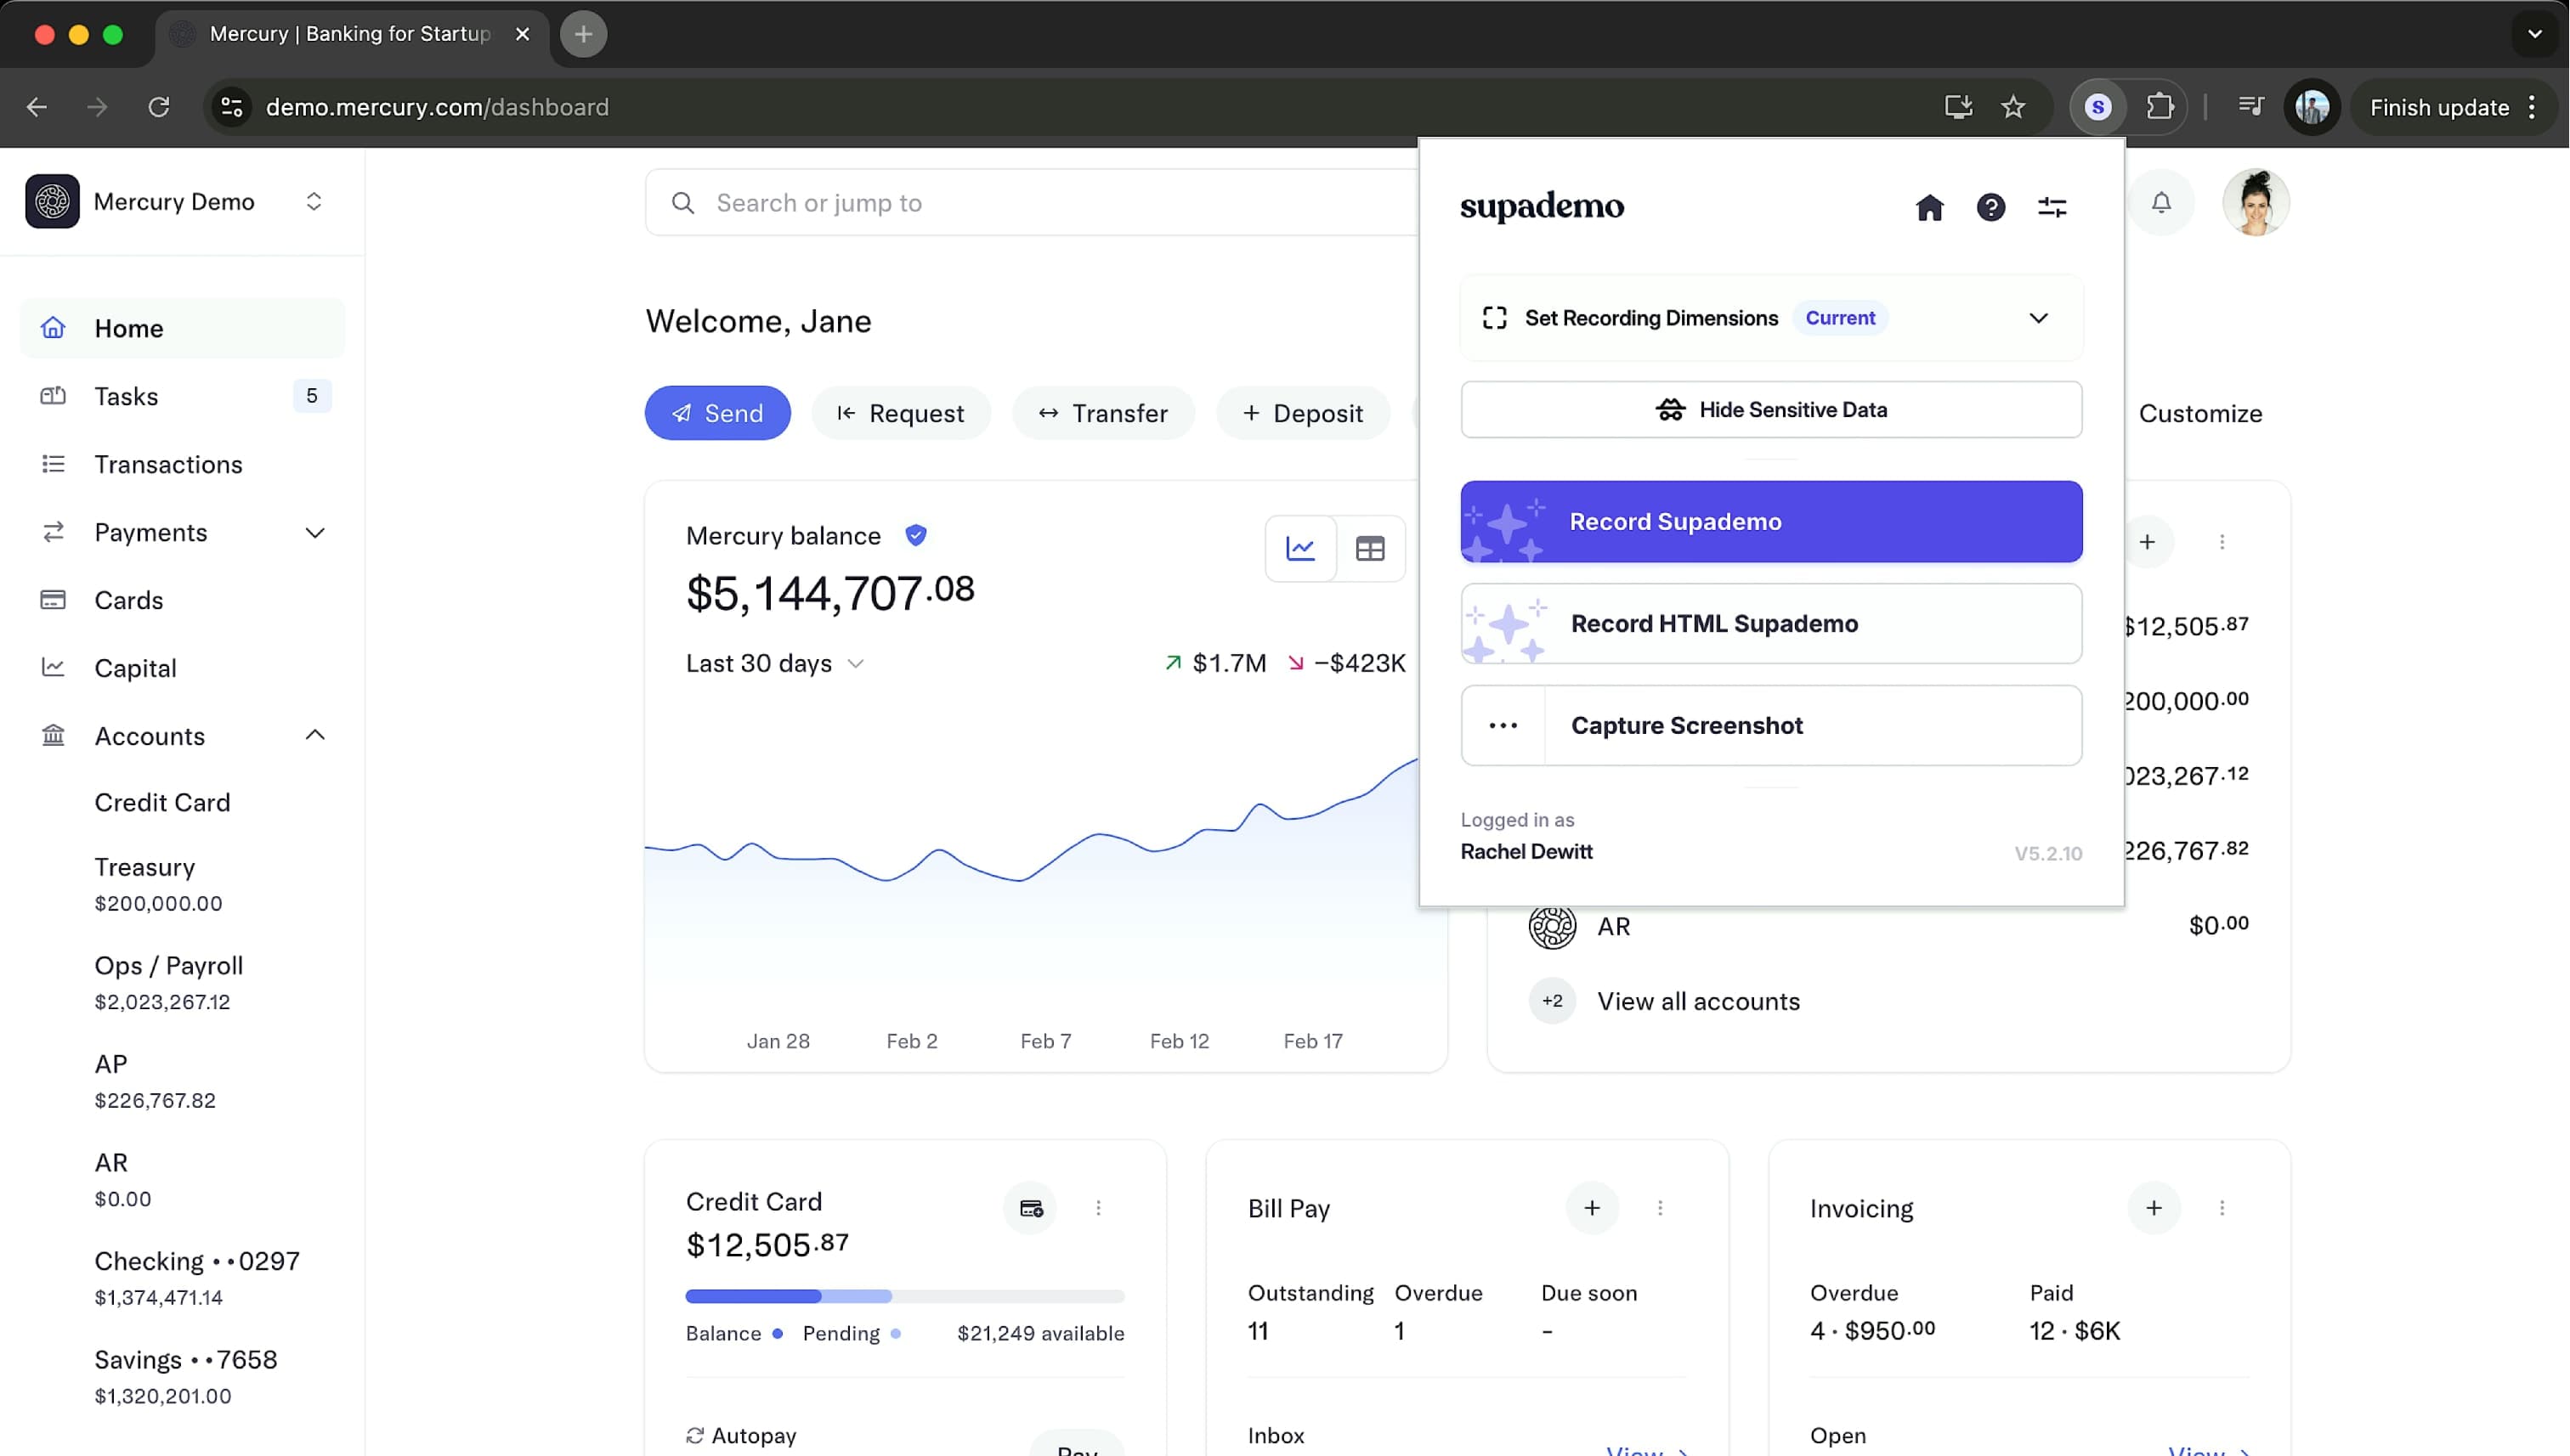Add a new bill in Bill Pay
This screenshot has height=1456, width=2570.
click(1592, 1208)
